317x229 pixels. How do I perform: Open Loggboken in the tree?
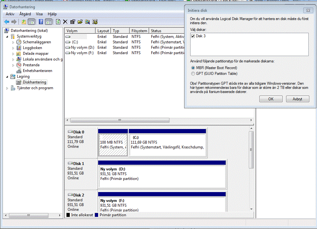coord(32,48)
